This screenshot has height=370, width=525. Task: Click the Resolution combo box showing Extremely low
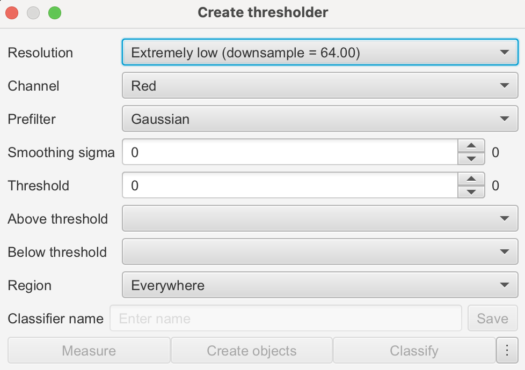319,53
